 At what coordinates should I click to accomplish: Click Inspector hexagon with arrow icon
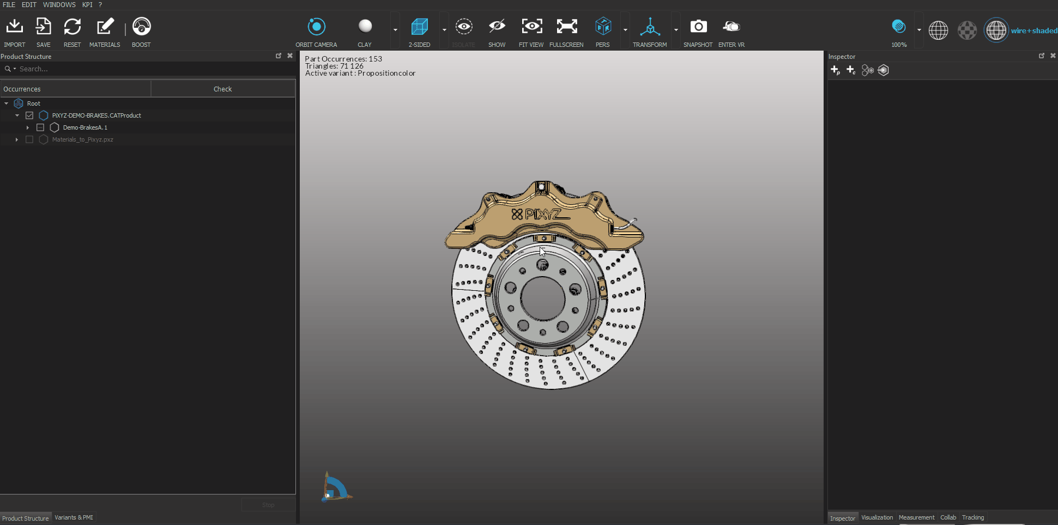point(884,70)
